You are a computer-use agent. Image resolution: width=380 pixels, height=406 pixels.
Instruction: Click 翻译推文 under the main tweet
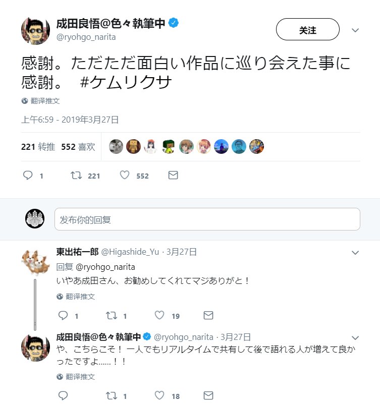45,101
